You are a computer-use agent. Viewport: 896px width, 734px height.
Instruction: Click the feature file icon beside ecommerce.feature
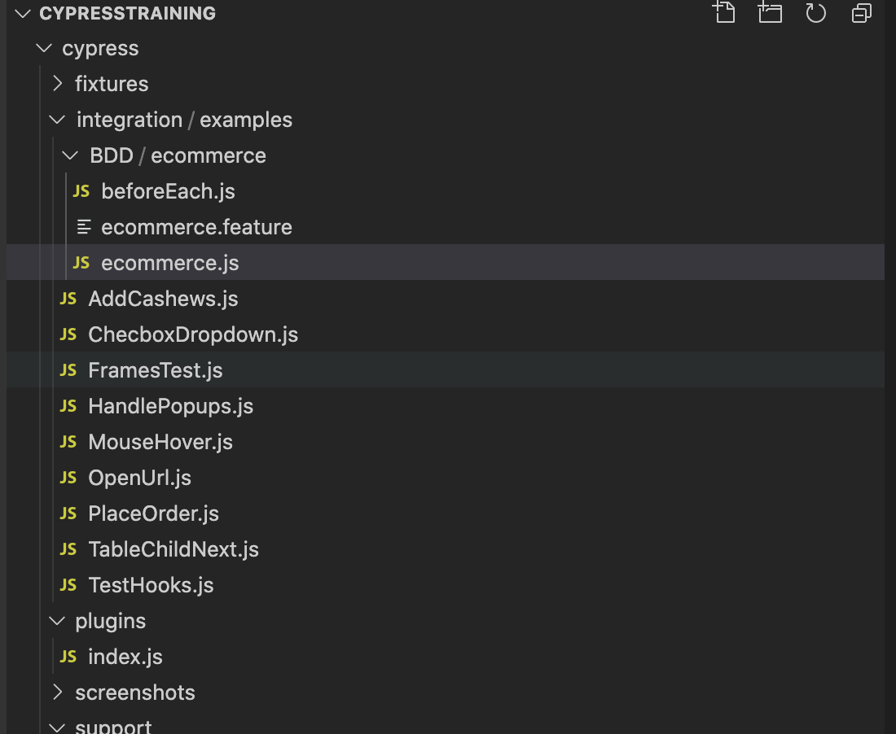[x=84, y=226]
